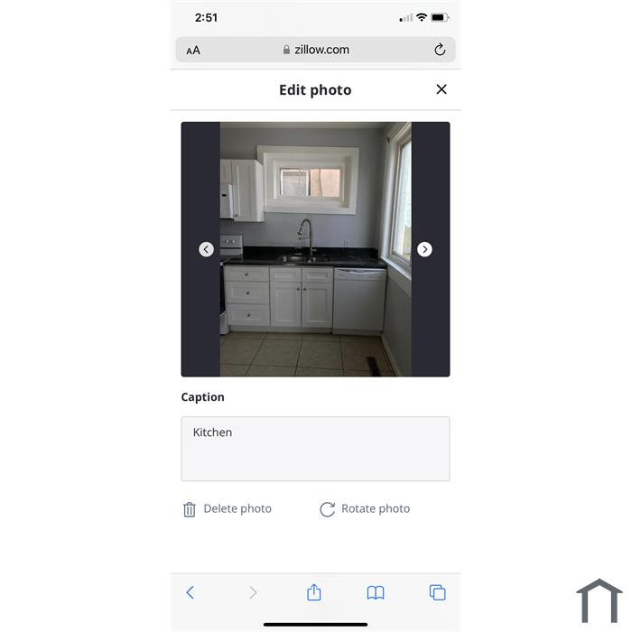Go forward with Safari forward arrow
632x632 pixels.
point(253,592)
